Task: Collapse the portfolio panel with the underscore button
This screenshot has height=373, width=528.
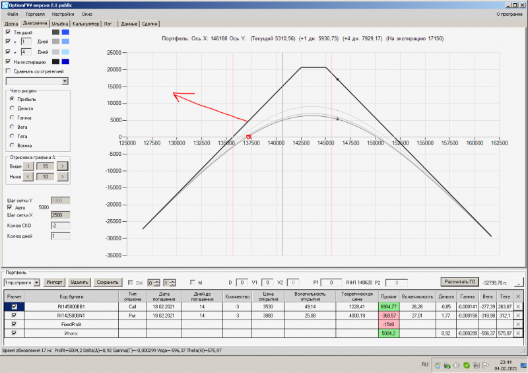Action: click(x=519, y=283)
